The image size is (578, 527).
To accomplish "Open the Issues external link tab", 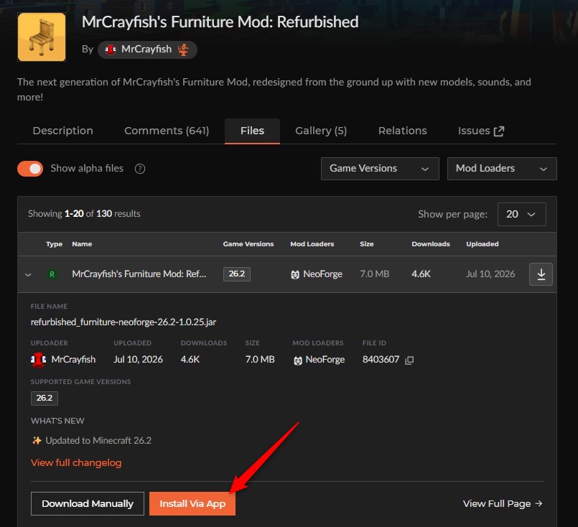I will [481, 131].
